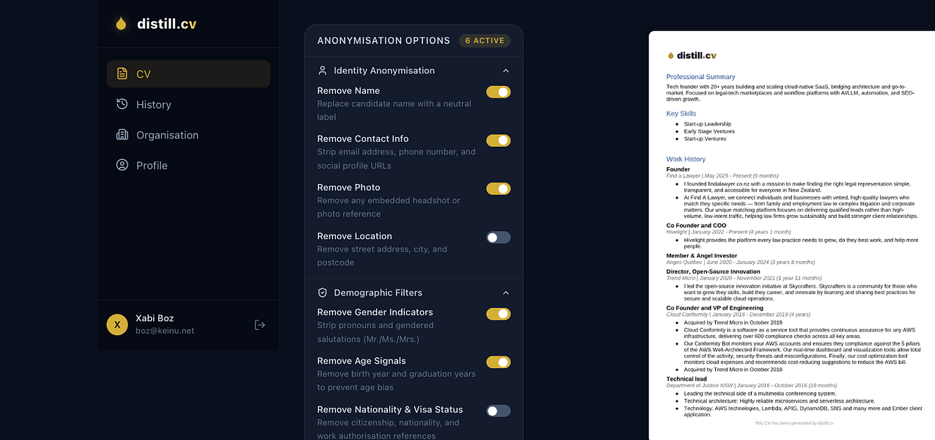Click the CV document icon in sidebar

(122, 74)
